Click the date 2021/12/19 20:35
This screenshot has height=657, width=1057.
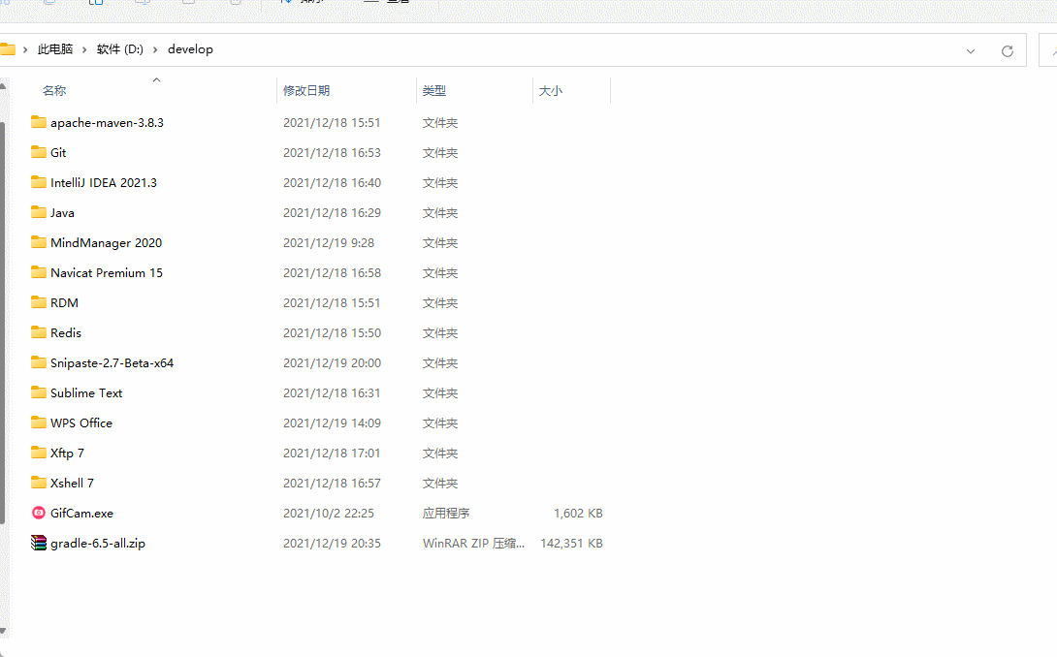tap(332, 543)
